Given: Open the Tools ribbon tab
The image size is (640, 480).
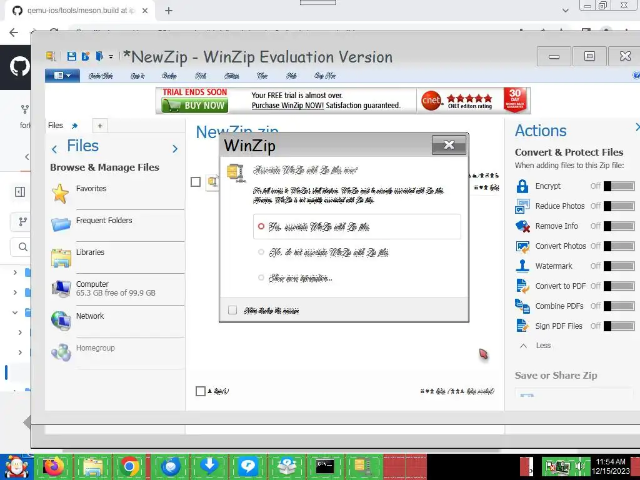Looking at the screenshot, I should 201,76.
